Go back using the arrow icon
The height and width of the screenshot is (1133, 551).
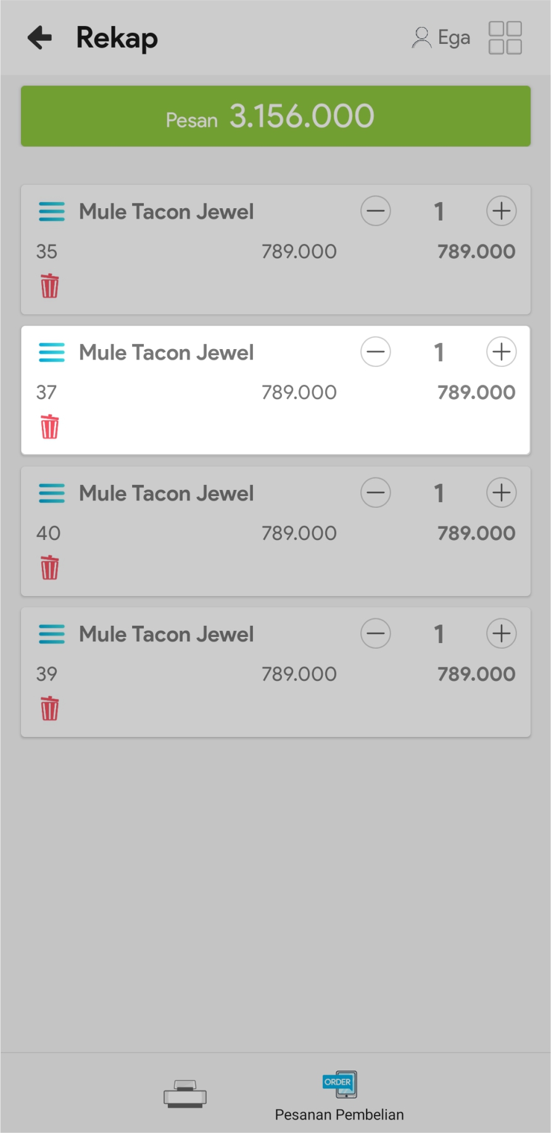(40, 38)
